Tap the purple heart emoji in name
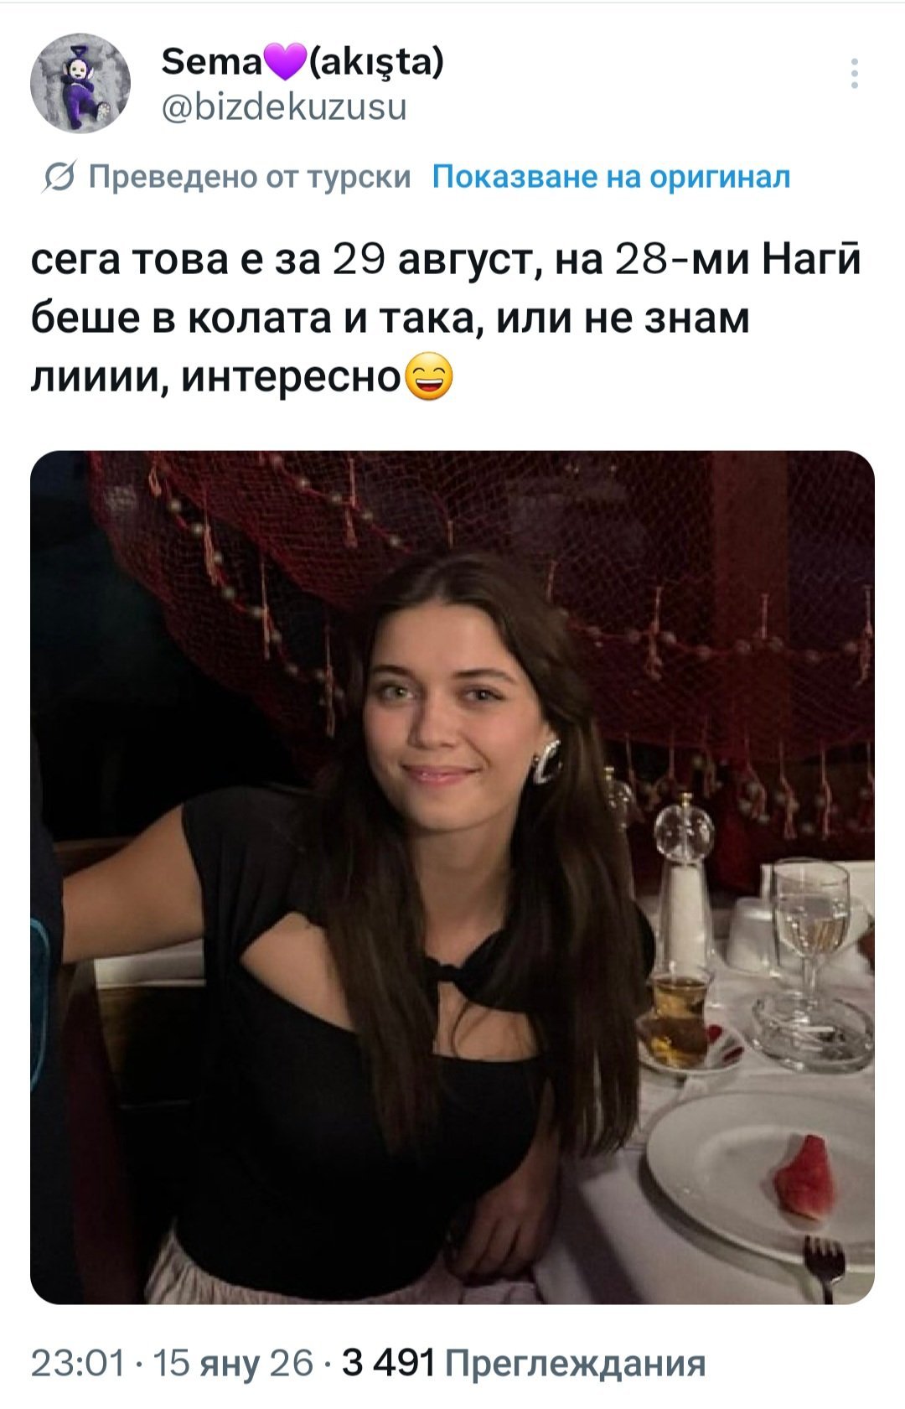The width and height of the screenshot is (905, 1409). [x=284, y=63]
